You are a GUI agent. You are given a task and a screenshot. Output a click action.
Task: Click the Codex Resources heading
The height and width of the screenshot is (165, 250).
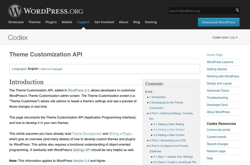click(x=221, y=124)
